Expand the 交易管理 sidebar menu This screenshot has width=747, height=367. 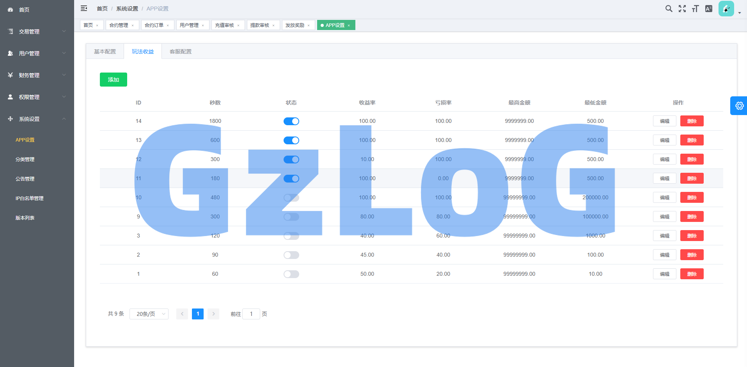coord(37,32)
